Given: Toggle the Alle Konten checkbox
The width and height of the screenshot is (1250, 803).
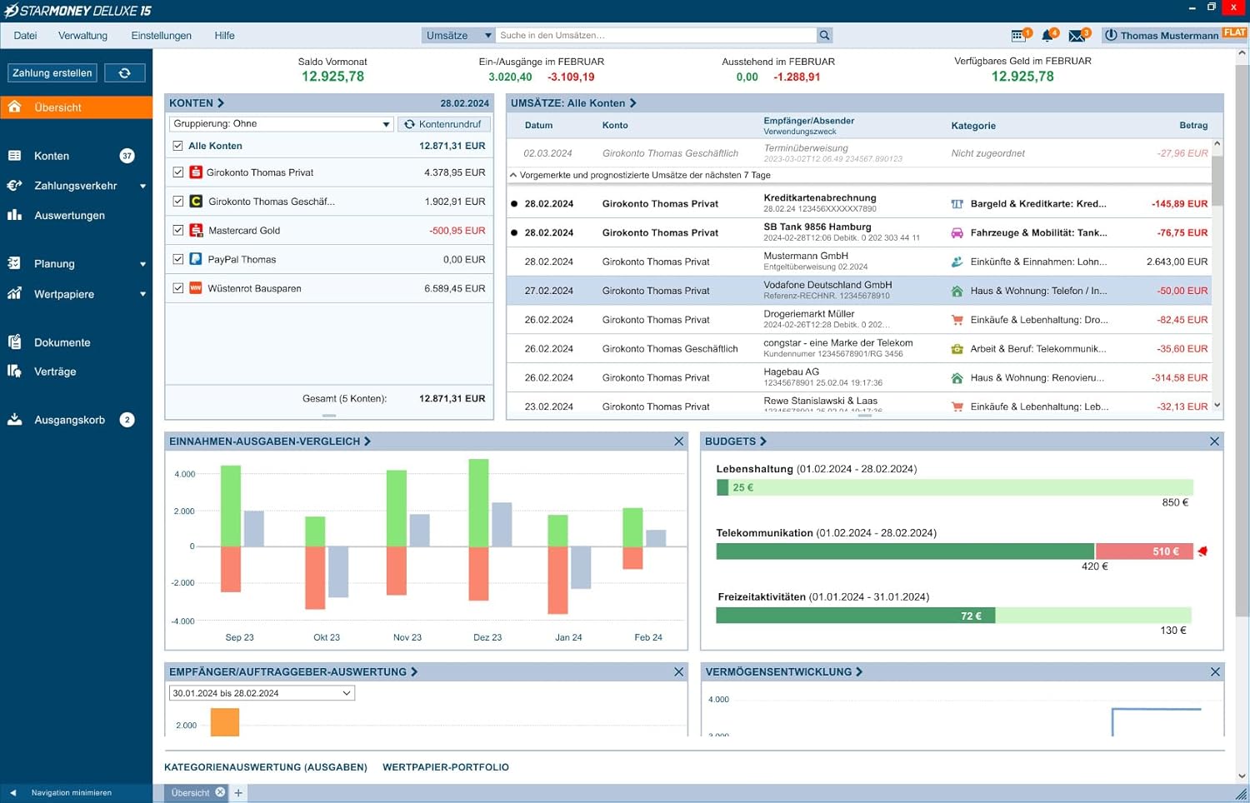Looking at the screenshot, I should (x=177, y=146).
